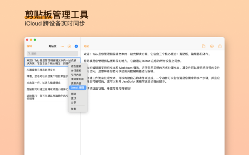The image size is (249, 155).
Task: Click the 剪贴板 title in the sidebar header
Action: pyautogui.click(x=53, y=46)
